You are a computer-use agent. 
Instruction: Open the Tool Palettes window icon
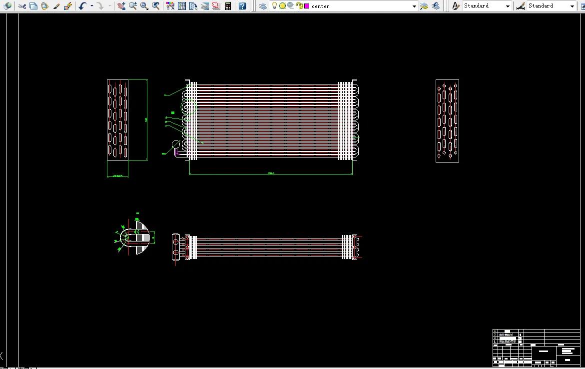click(x=193, y=6)
